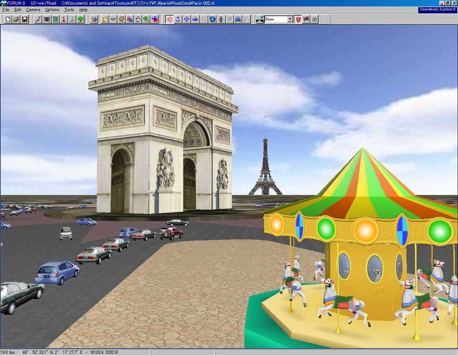The height and width of the screenshot is (356, 458).
Task: Select the road curve drawing tool
Action: pyautogui.click(x=38, y=19)
